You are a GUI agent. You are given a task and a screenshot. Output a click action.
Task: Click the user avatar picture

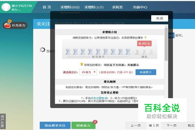(6, 7)
